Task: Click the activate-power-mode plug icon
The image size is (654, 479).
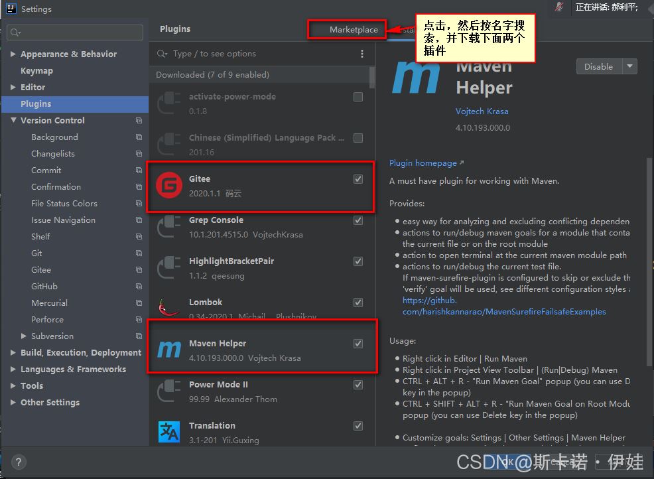Action: (169, 103)
